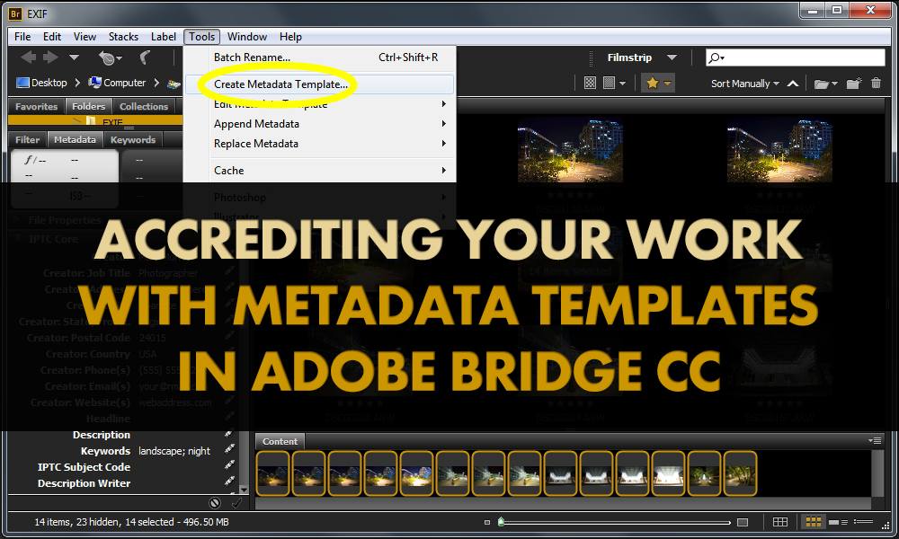899x539 pixels.
Task: Open the Edit menu
Action: (x=51, y=37)
